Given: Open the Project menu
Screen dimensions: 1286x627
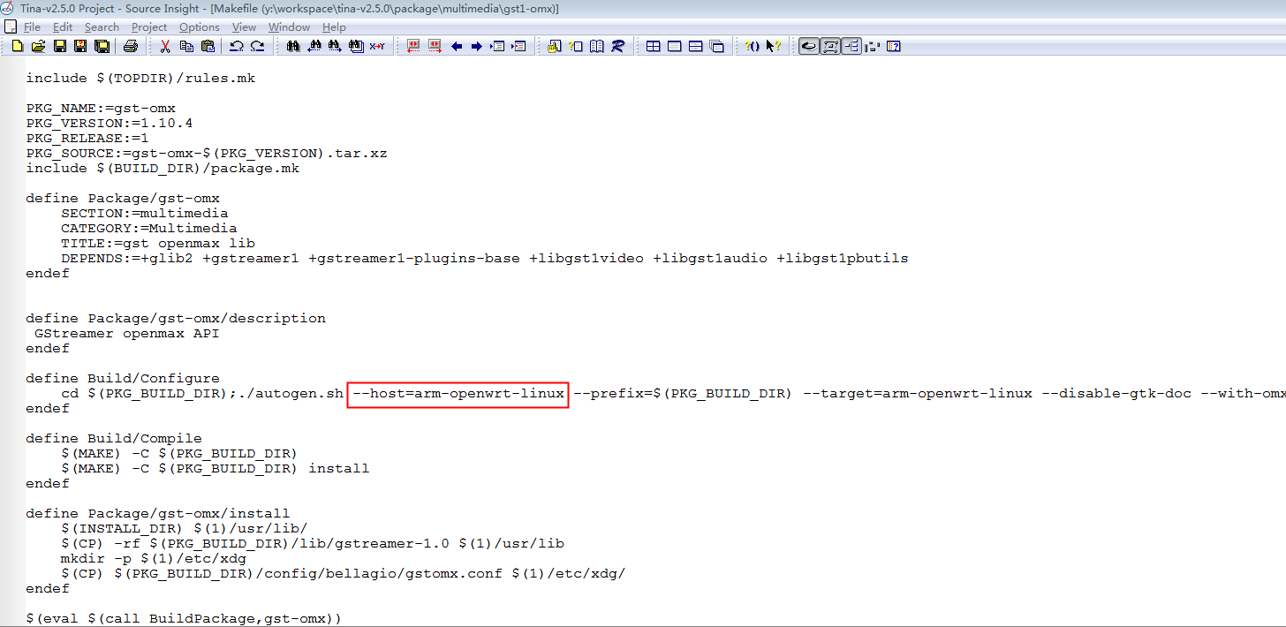Looking at the screenshot, I should [149, 27].
